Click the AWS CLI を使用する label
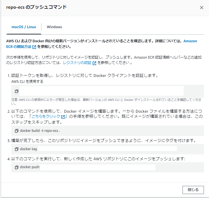The height and width of the screenshot is (198, 209). pos(27,81)
